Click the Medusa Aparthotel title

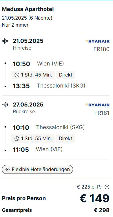pyautogui.click(x=28, y=9)
